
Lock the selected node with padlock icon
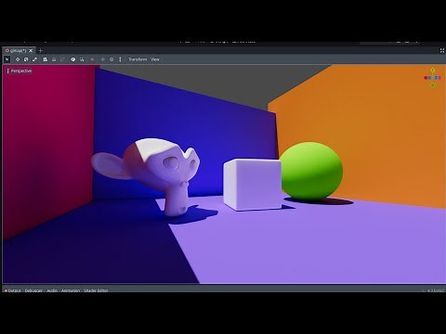pyautogui.click(x=54, y=59)
